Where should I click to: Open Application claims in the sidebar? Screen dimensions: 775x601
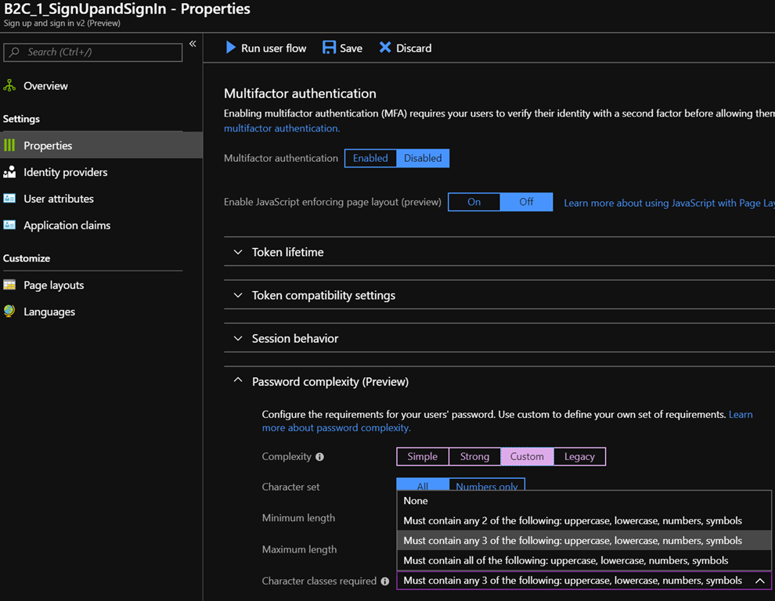(67, 225)
